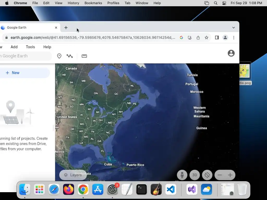Click the compass reset orientation icon
Image resolution: width=267 pixels, height=200 pixels.
click(207, 175)
